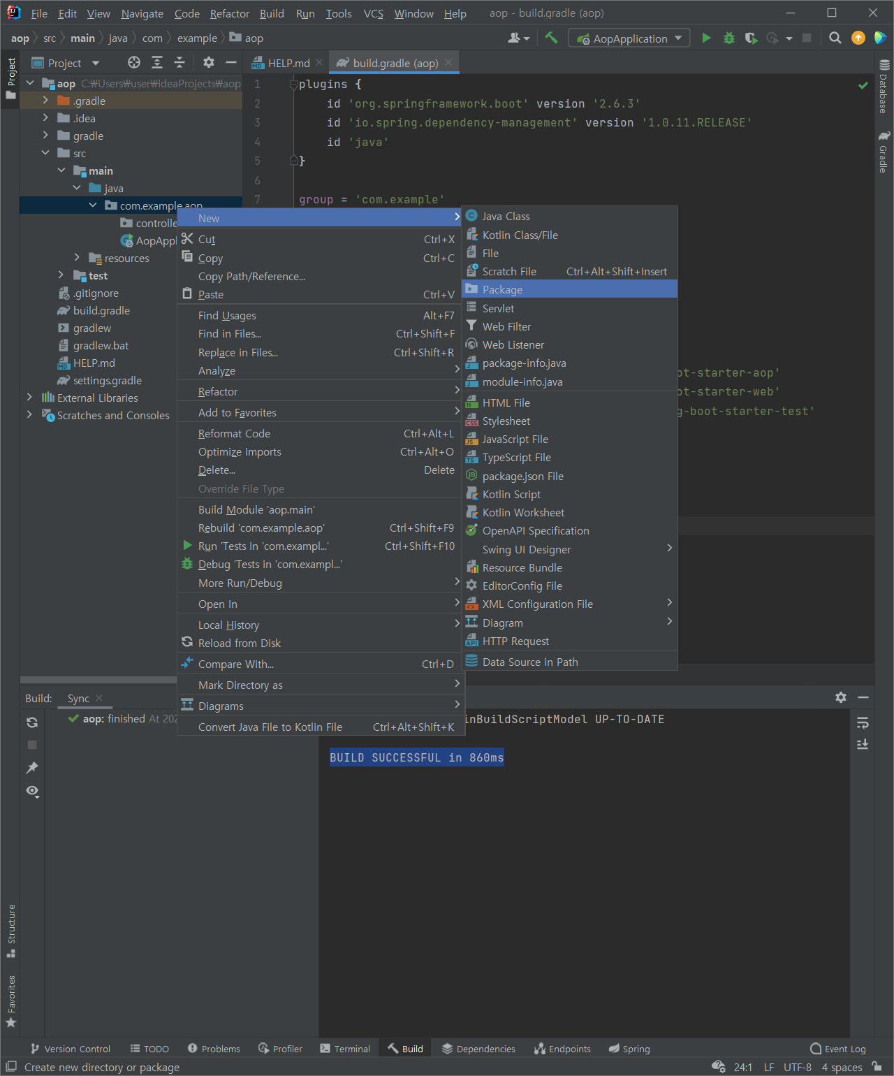Expand the .idea folder

[45, 118]
